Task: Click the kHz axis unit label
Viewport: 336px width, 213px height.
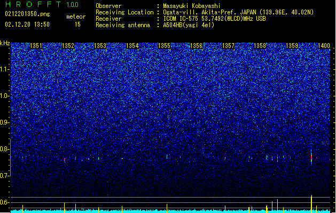Action: point(5,43)
